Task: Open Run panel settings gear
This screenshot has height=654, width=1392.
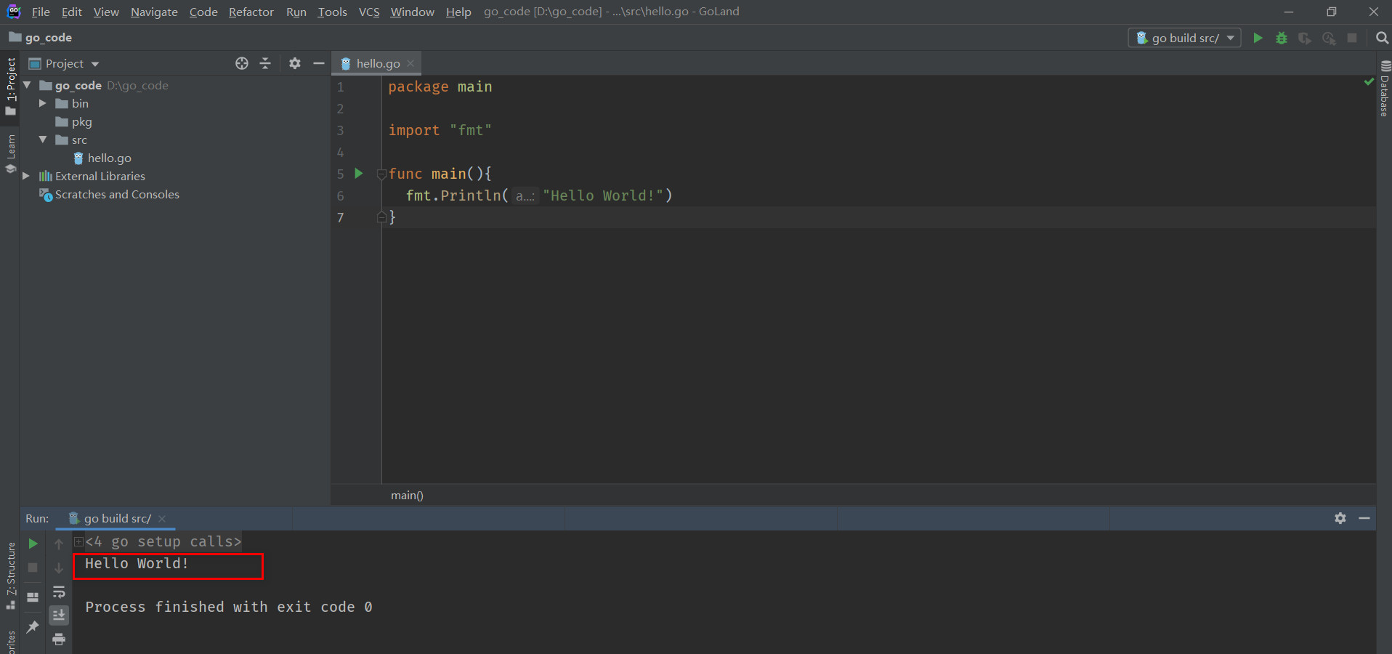Action: point(1340,518)
